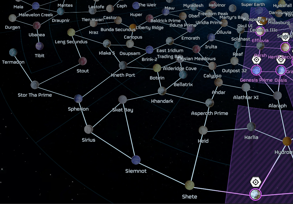Click the 'Martyr's Bay' label

233,17
